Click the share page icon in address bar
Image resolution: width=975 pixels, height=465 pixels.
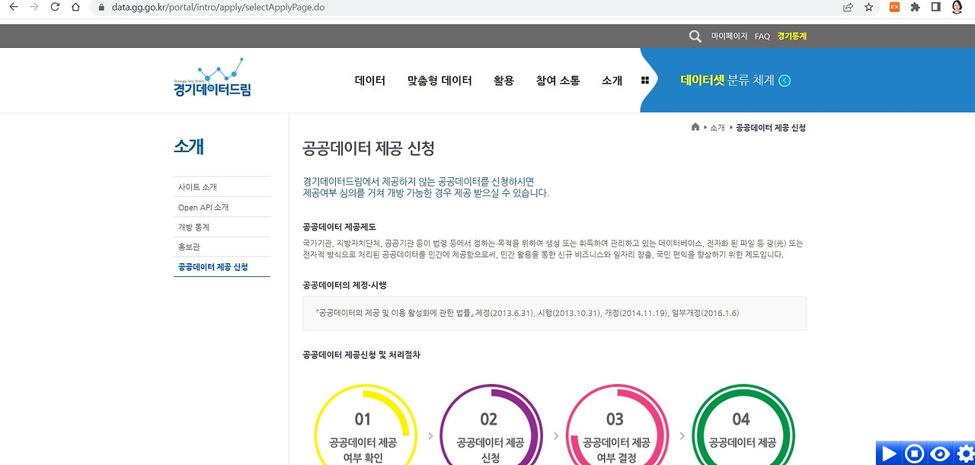coord(848,7)
